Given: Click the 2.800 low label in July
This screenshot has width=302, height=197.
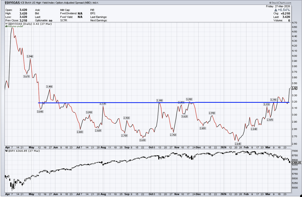Looking at the screenshot, I should pyautogui.click(x=80, y=132).
